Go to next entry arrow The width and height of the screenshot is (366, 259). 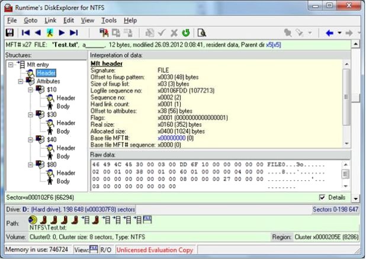coord(62,33)
